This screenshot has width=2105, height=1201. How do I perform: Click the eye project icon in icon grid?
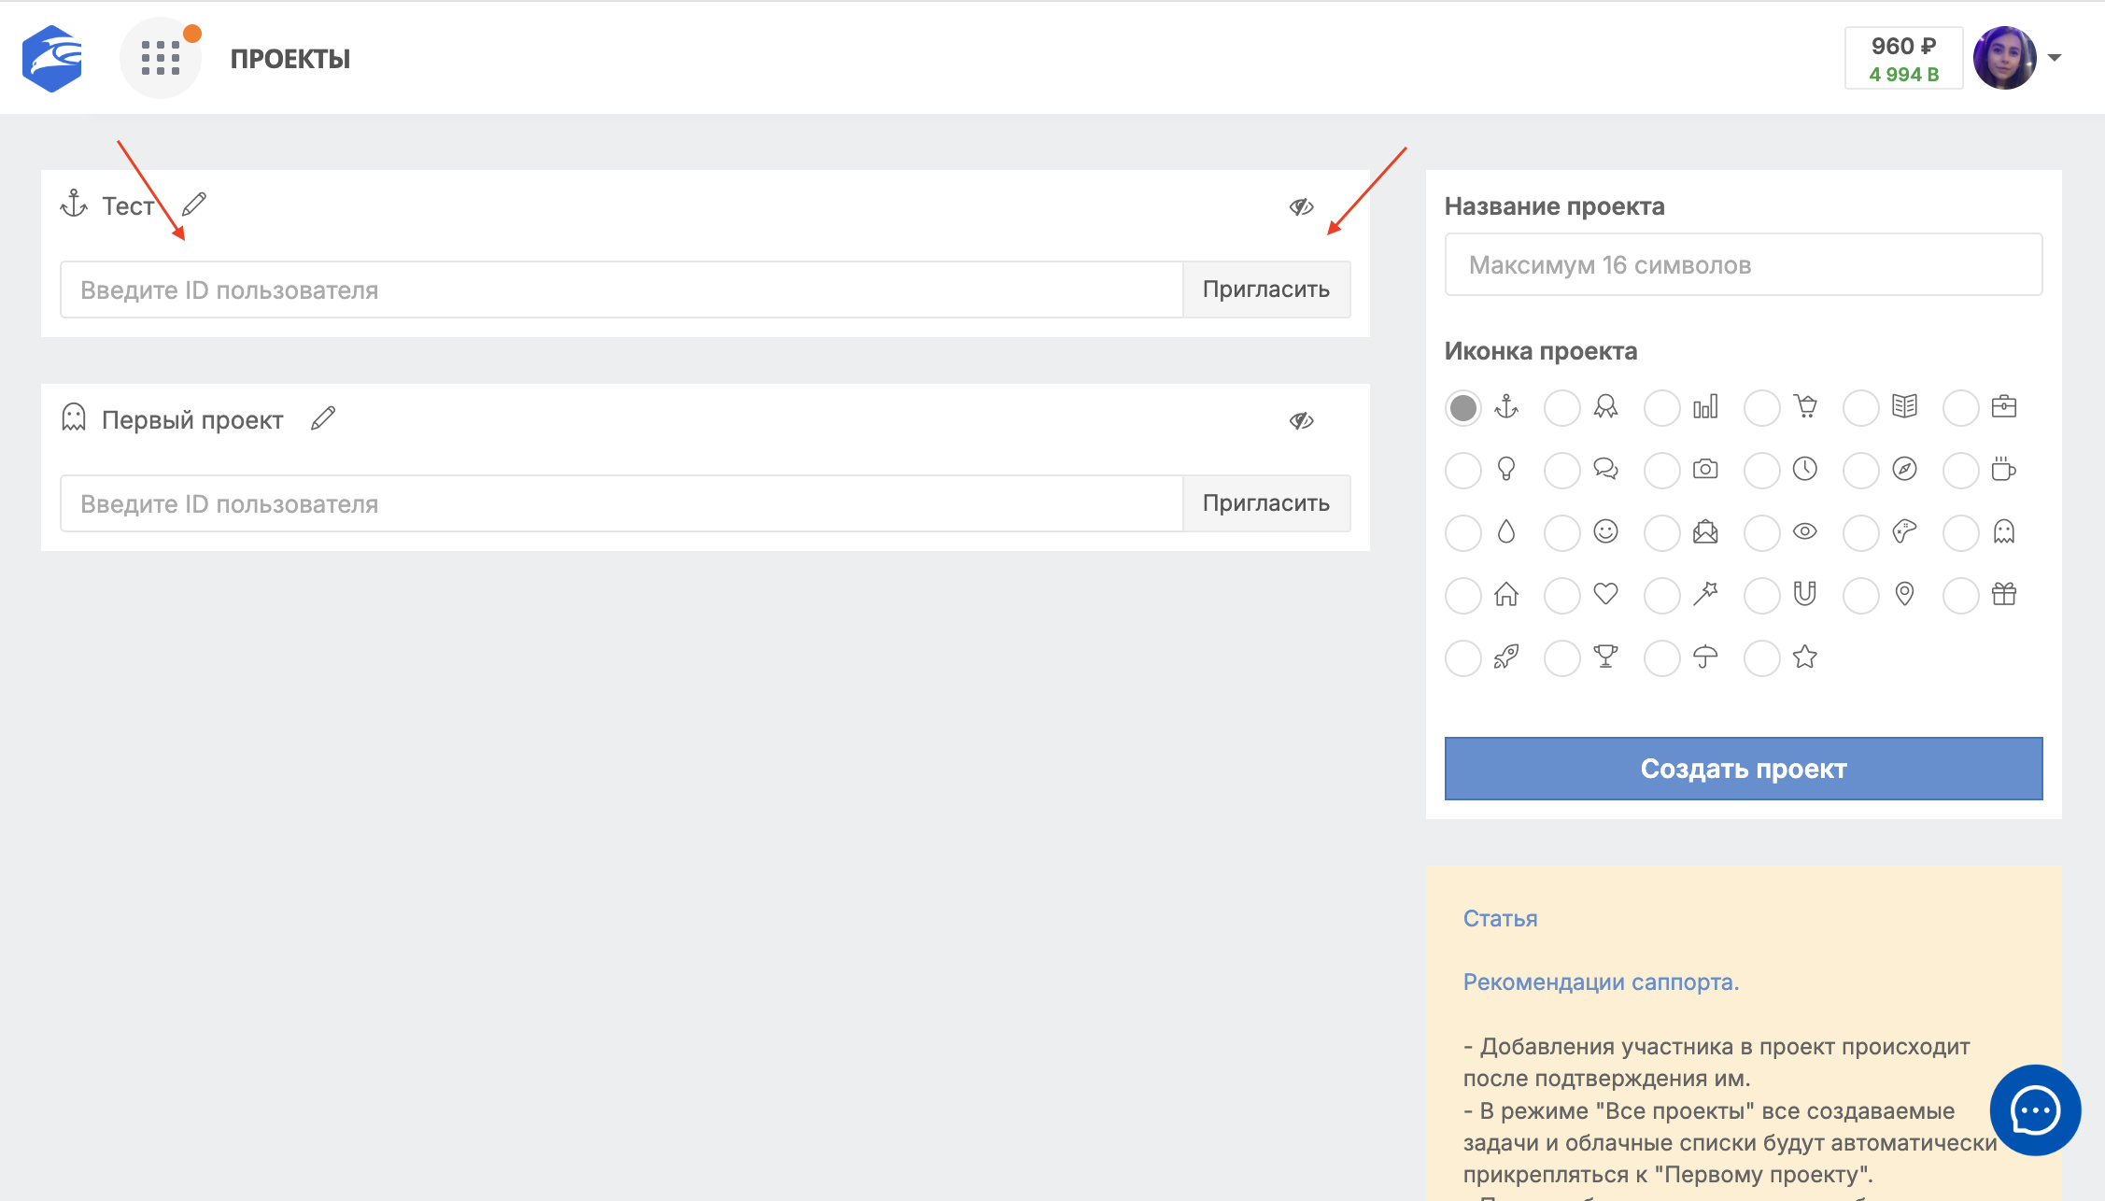tap(1805, 531)
